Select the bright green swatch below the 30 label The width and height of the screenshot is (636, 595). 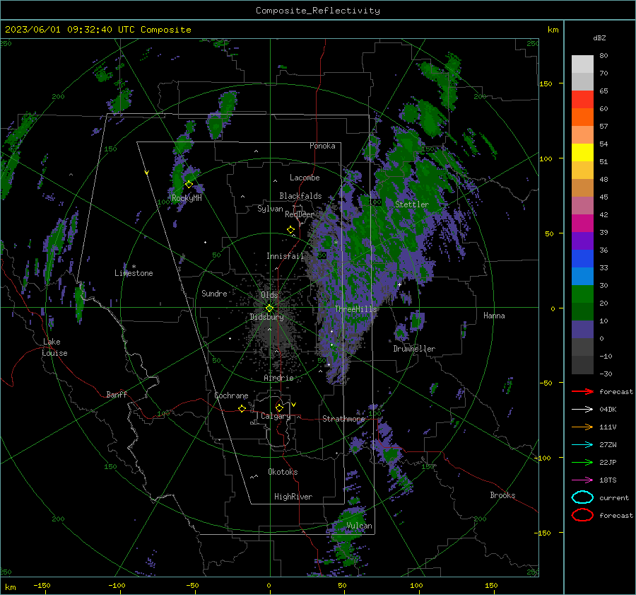[x=582, y=294]
